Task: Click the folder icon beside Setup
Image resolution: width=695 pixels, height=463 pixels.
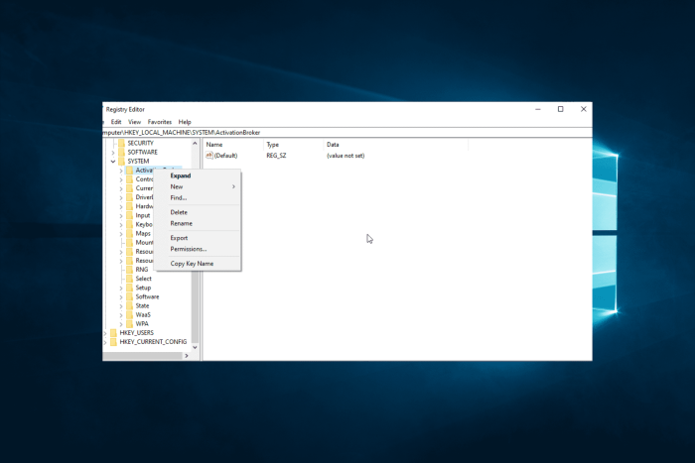Action: coord(129,288)
